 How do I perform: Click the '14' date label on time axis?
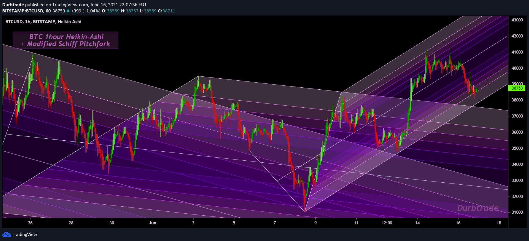417,223
